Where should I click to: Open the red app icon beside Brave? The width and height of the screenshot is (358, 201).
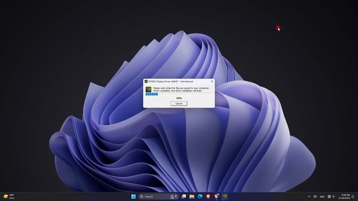216,197
